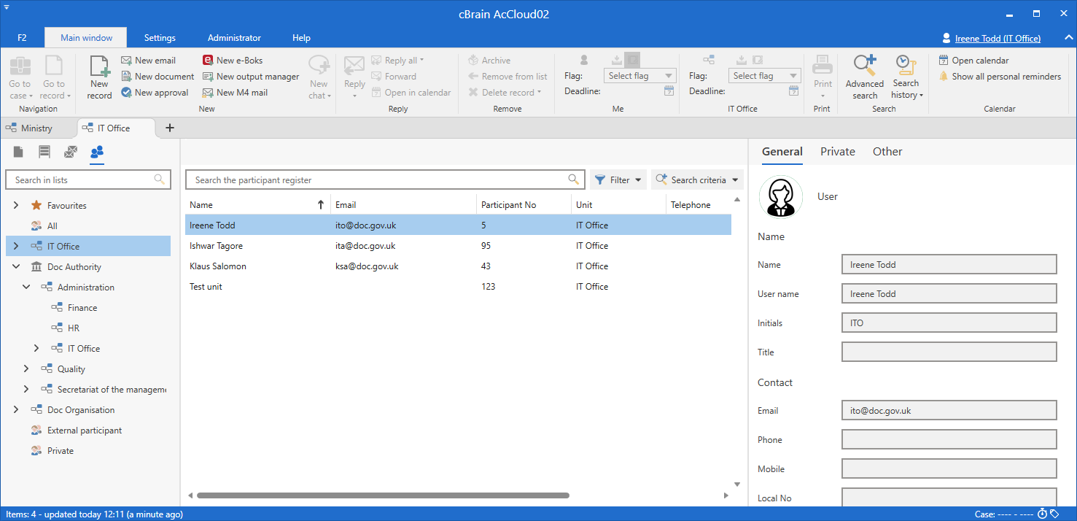Screen dimensions: 1077x521
Task: Click the New e-Boks icon
Action: (x=209, y=61)
